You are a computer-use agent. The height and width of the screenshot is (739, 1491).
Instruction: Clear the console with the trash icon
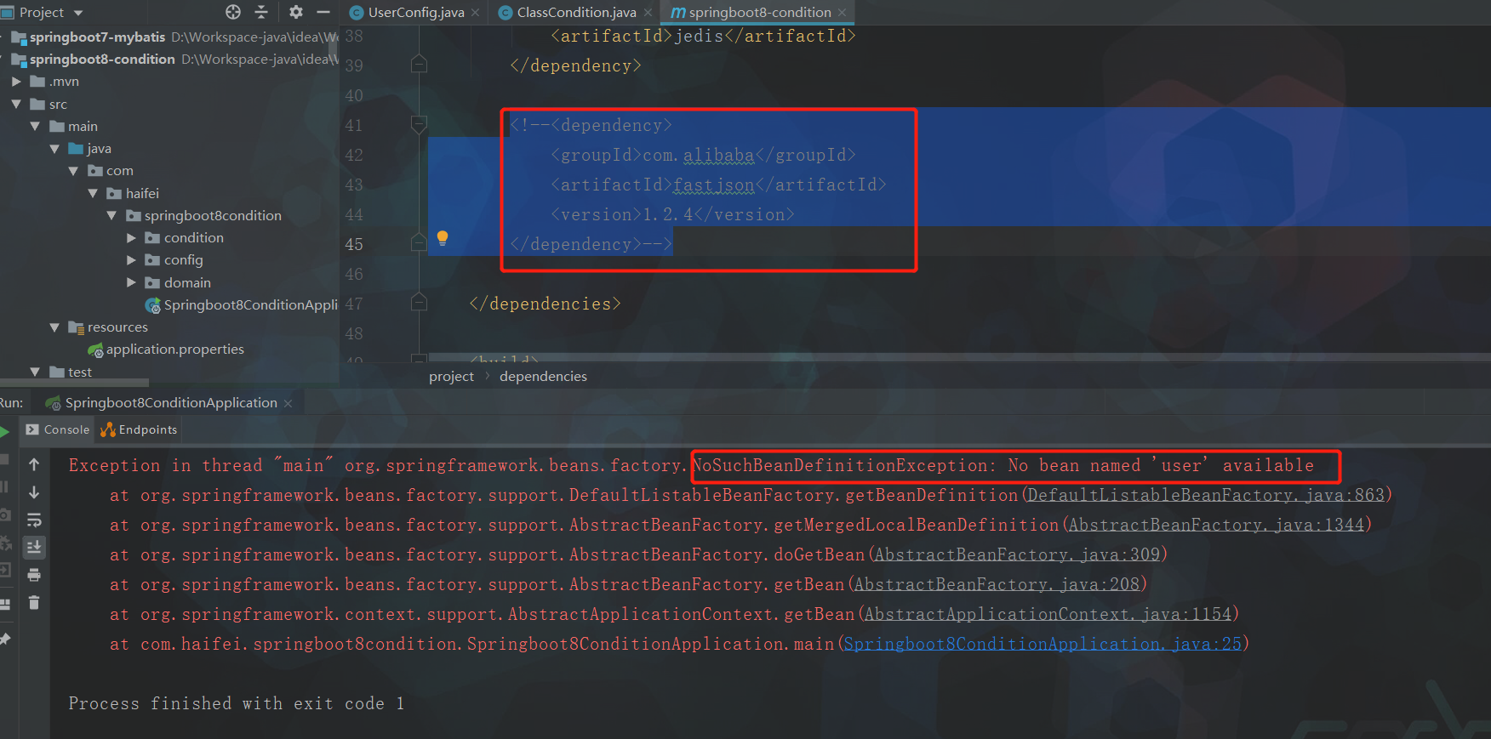pyautogui.click(x=34, y=603)
